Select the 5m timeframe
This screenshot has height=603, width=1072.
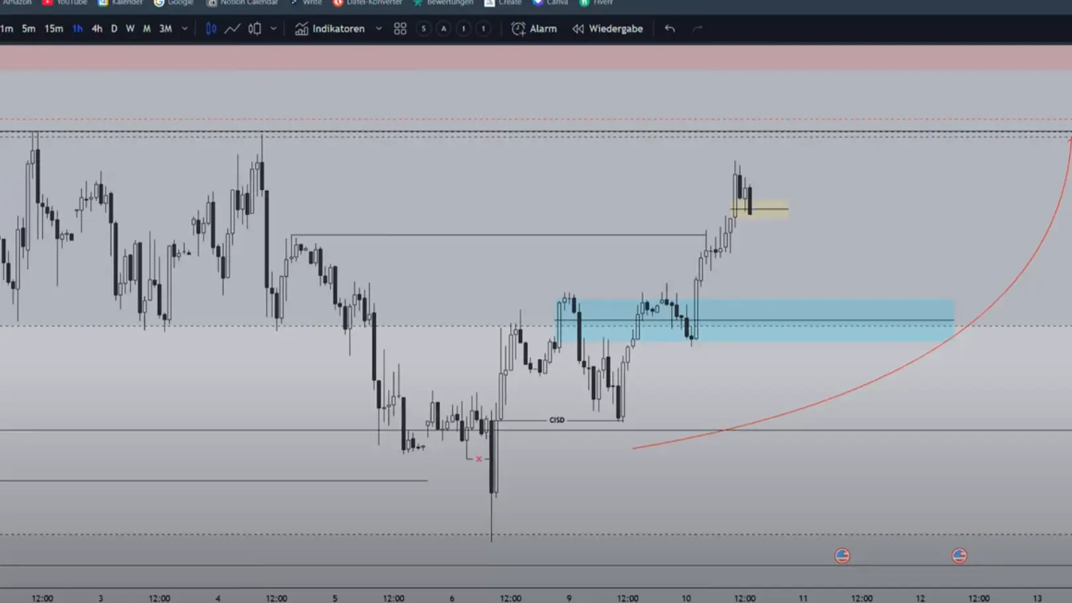28,28
